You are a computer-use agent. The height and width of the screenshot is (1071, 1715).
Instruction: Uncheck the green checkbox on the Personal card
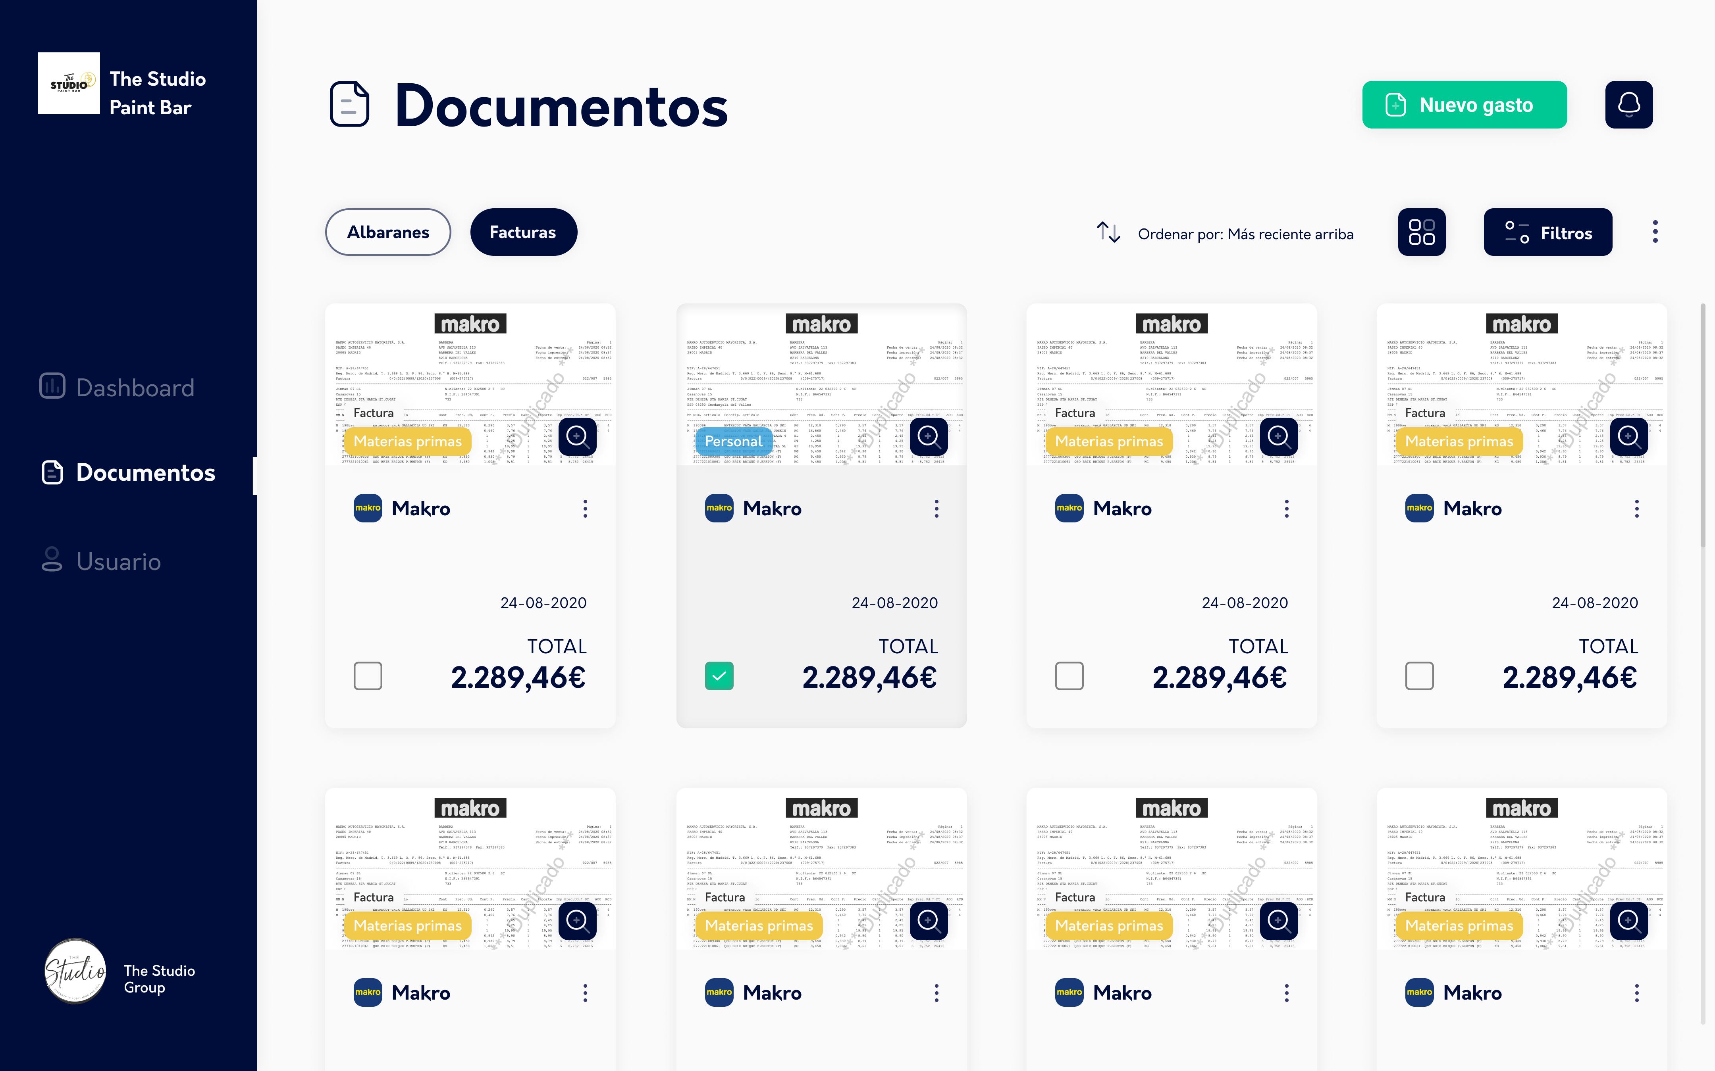(x=719, y=676)
